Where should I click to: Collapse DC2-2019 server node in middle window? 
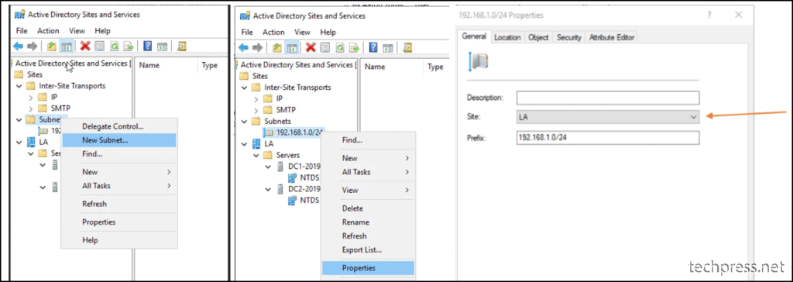(268, 189)
